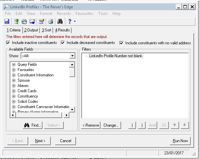This screenshot has width=199, height=159.
Task: Open help with the blue question mark icon
Action: (x=70, y=21)
